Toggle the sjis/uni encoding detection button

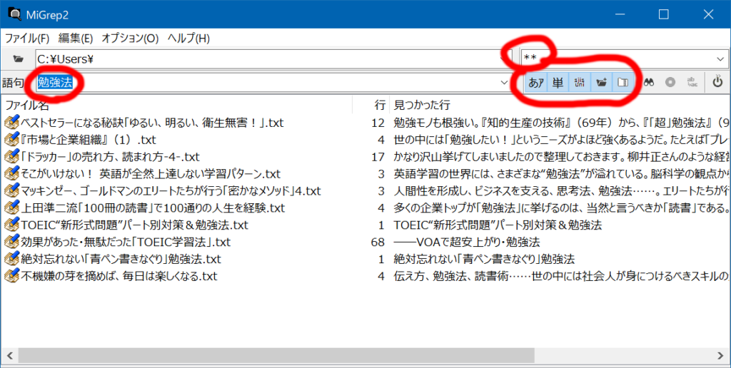tap(579, 83)
